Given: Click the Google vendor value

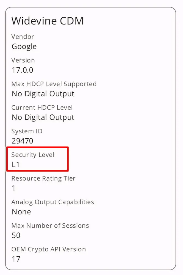Looking at the screenshot, I should point(24,46).
